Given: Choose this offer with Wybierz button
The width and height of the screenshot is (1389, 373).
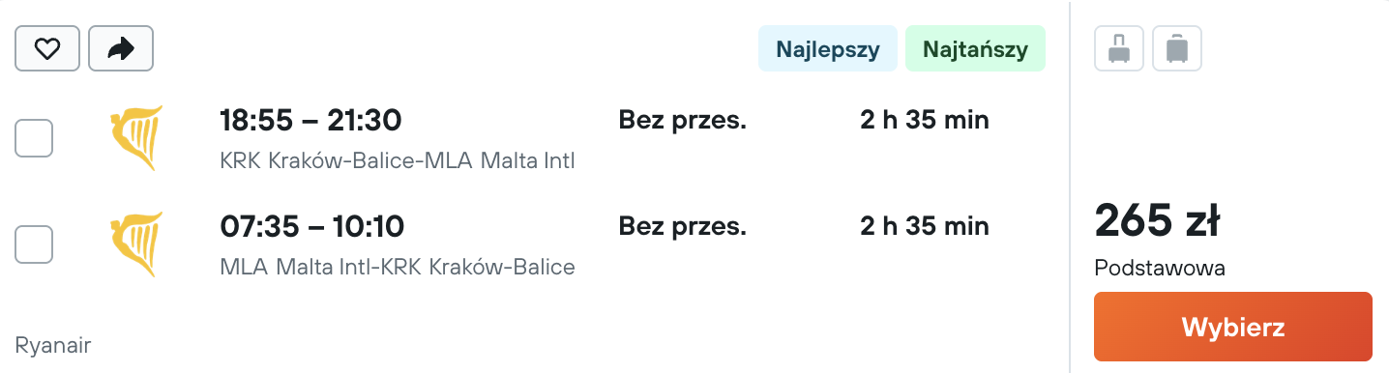Looking at the screenshot, I should [x=1233, y=327].
